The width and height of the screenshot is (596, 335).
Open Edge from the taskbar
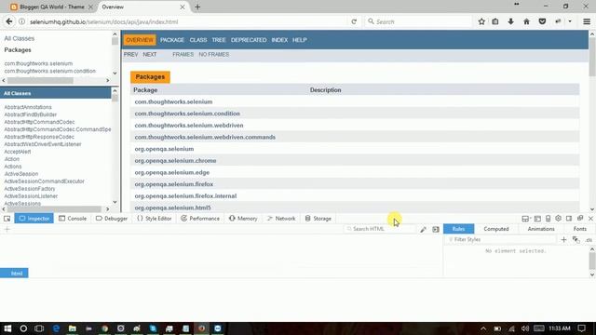point(56,328)
